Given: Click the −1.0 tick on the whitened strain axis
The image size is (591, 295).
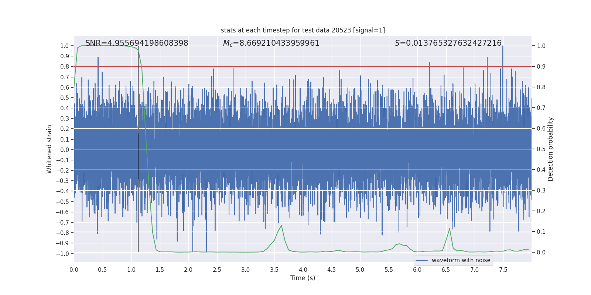Looking at the screenshot, I should click(x=62, y=254).
